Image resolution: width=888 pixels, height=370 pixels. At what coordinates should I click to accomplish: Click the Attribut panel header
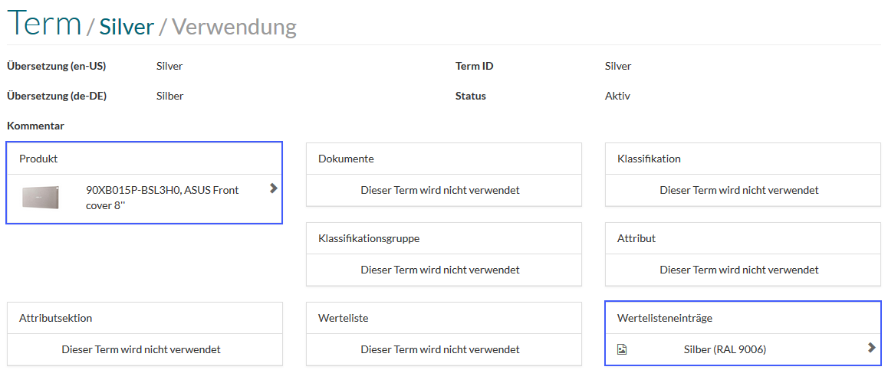click(743, 238)
